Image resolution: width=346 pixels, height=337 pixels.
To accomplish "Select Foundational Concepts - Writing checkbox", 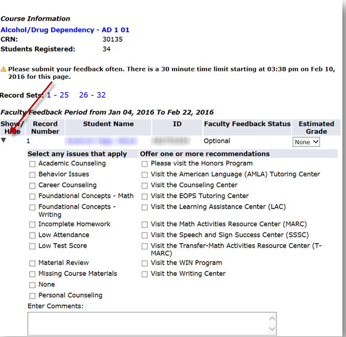I will click(x=32, y=207).
